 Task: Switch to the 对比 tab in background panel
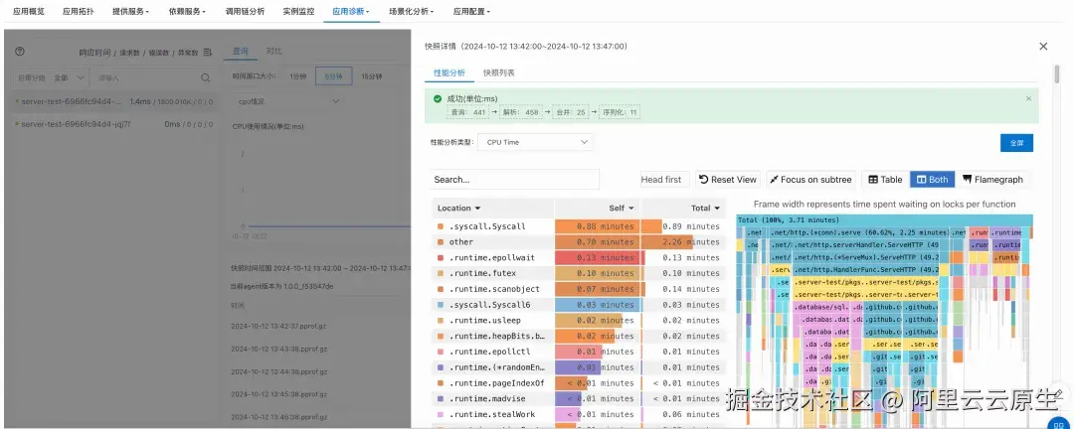click(x=274, y=52)
